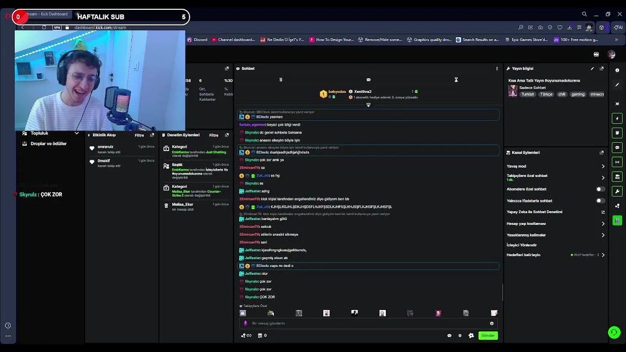Click the browser heart favorites icon
This screenshot has width=626, height=352.
(559, 27)
